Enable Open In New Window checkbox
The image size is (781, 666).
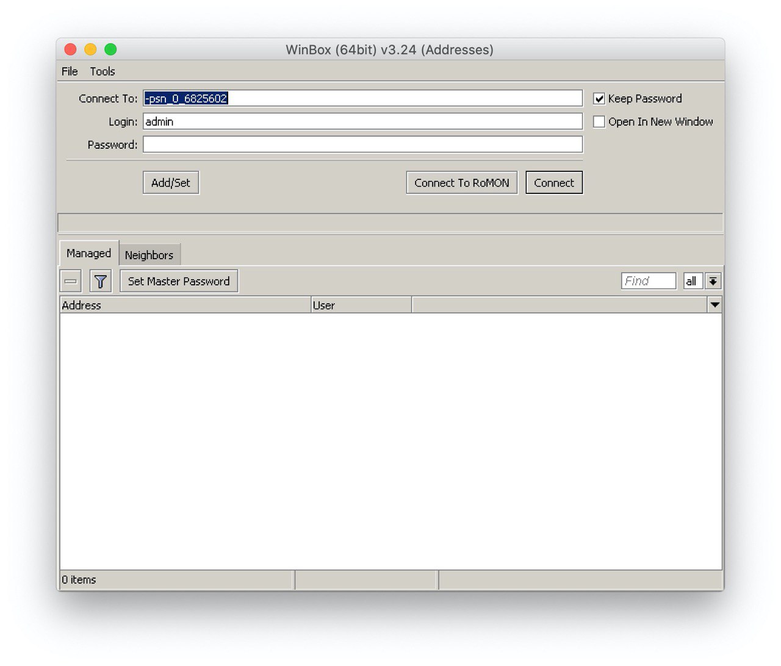(x=599, y=122)
